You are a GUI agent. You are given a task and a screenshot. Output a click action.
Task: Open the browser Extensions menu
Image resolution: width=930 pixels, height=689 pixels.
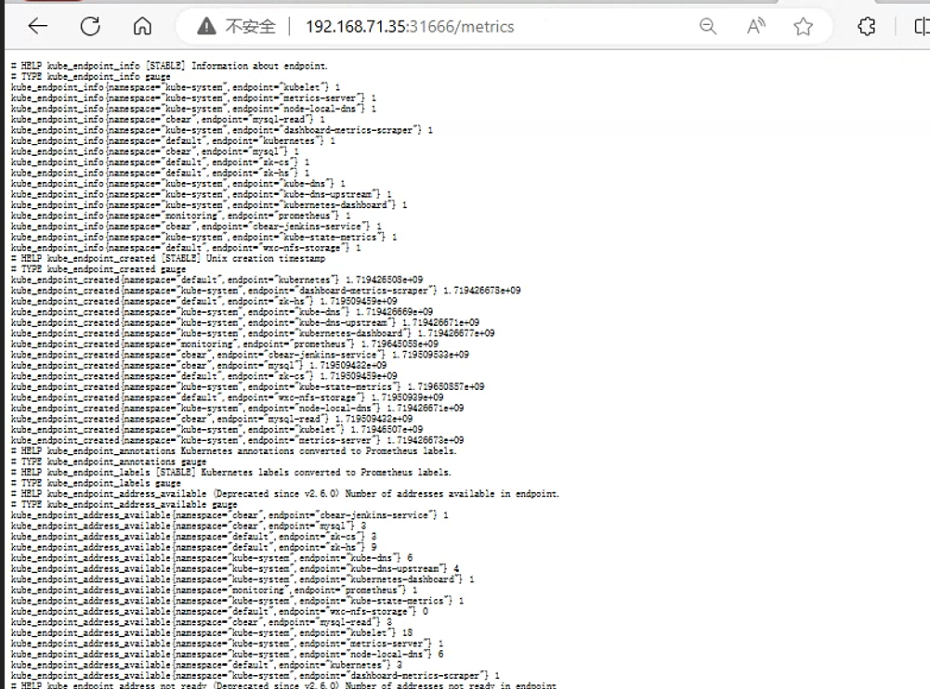pyautogui.click(x=867, y=26)
